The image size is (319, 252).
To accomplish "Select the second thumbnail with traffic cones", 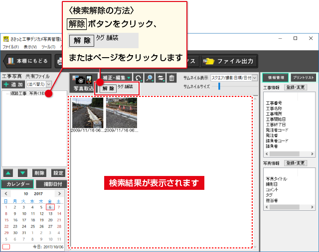I will [122, 113].
